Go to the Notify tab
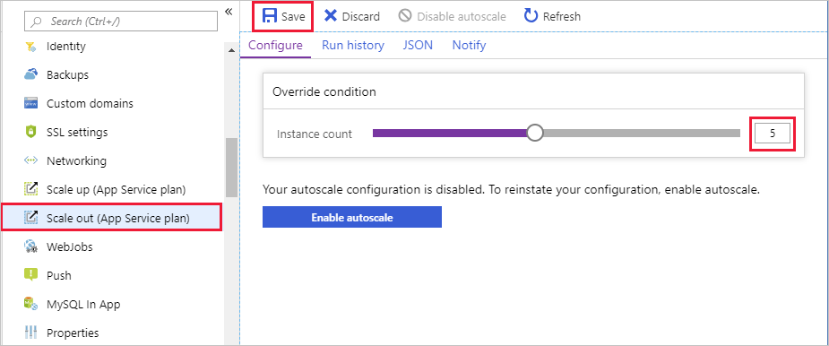Screen dimensions: 829x346 tap(469, 46)
